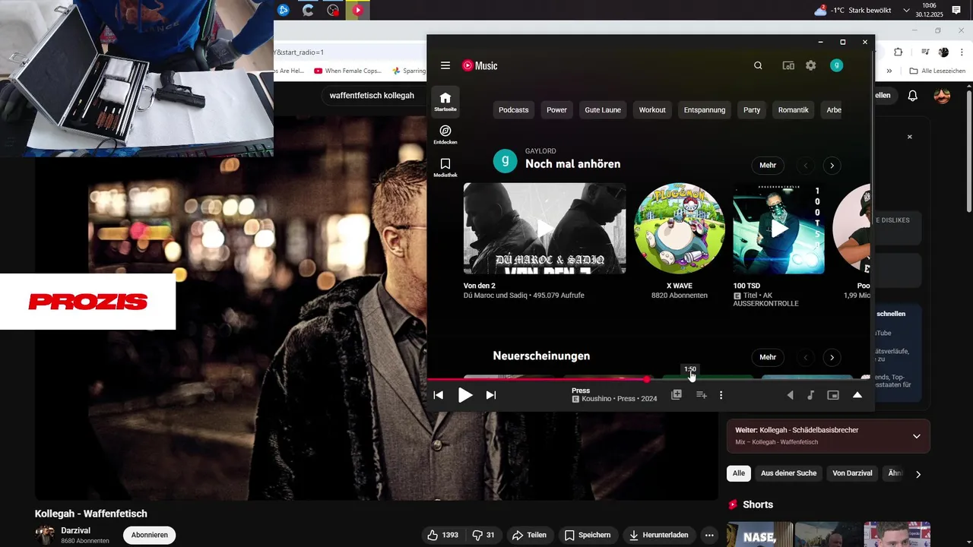The image size is (973, 547).
Task: Open more actions menu below the video
Action: pyautogui.click(x=709, y=535)
